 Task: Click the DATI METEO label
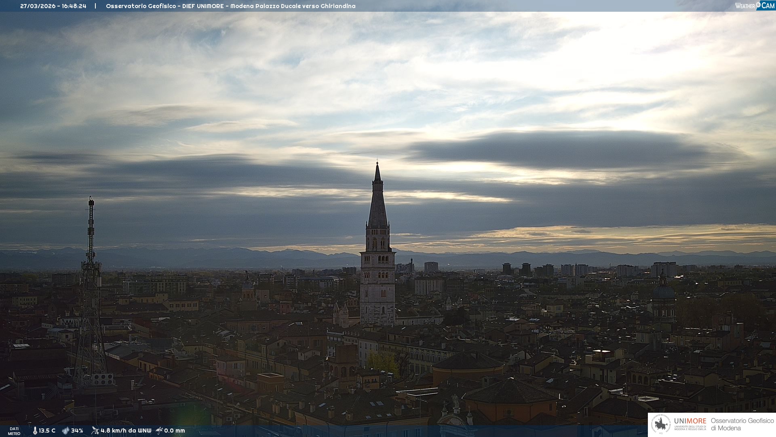tap(14, 431)
